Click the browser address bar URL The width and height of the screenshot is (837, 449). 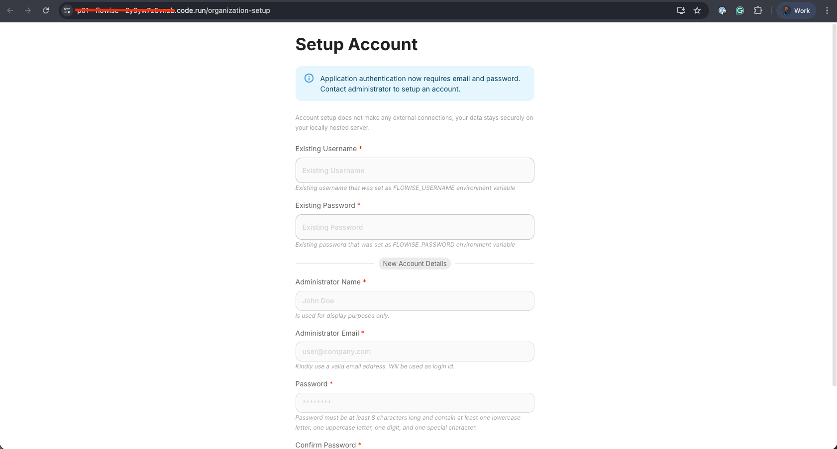pyautogui.click(x=223, y=10)
